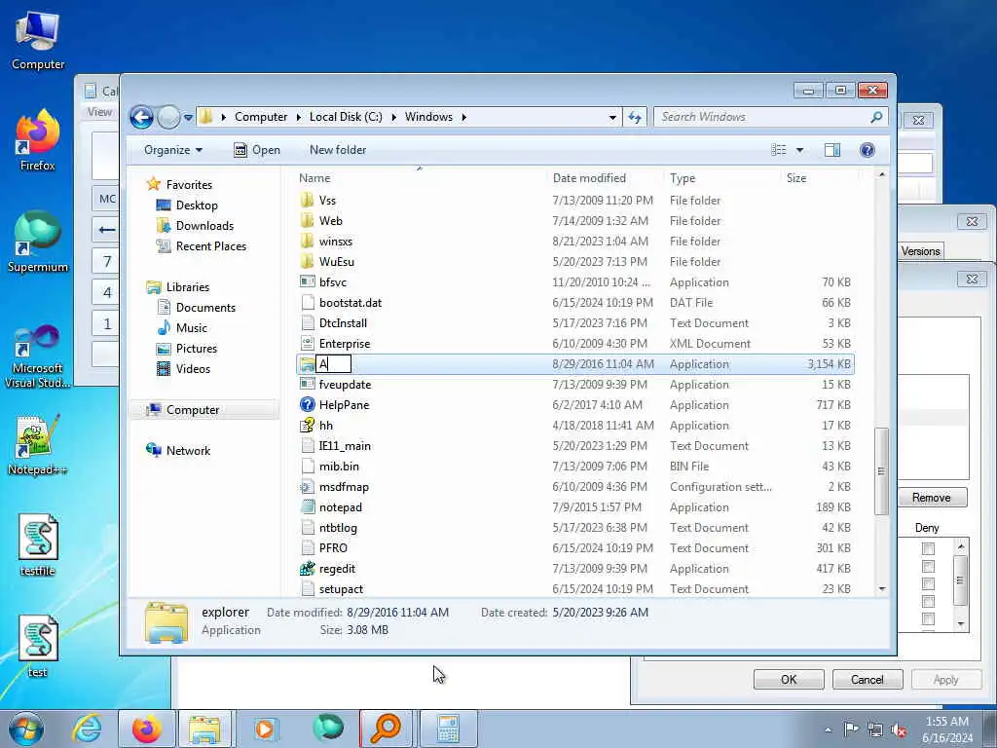
Task: Click the file list scrollbar thumb
Action: pyautogui.click(x=881, y=471)
